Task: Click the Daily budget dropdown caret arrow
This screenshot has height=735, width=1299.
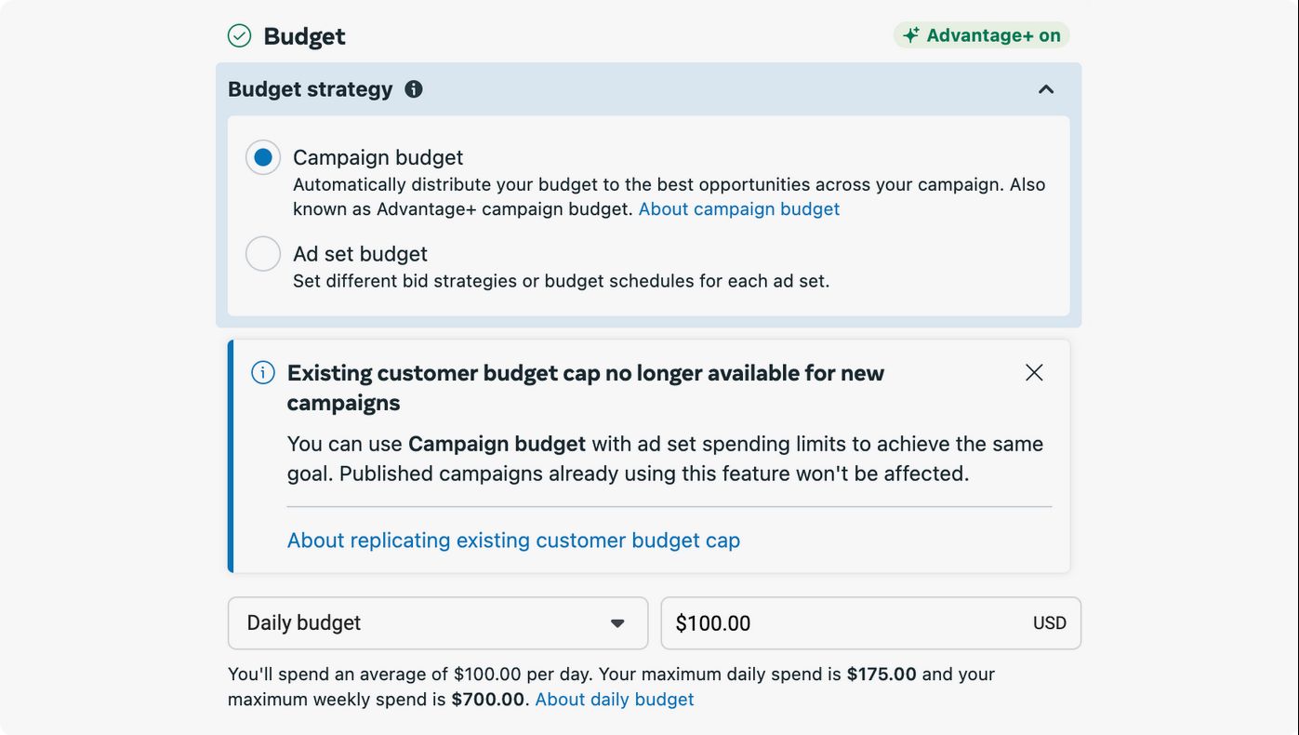Action: click(x=617, y=623)
